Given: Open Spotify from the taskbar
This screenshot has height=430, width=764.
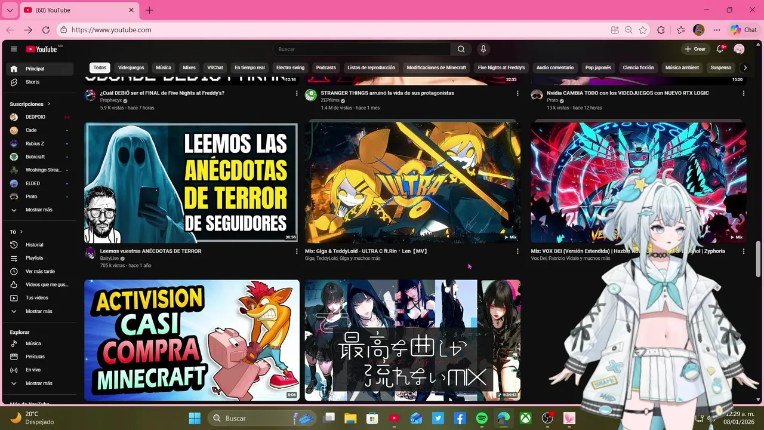Looking at the screenshot, I should [x=482, y=419].
